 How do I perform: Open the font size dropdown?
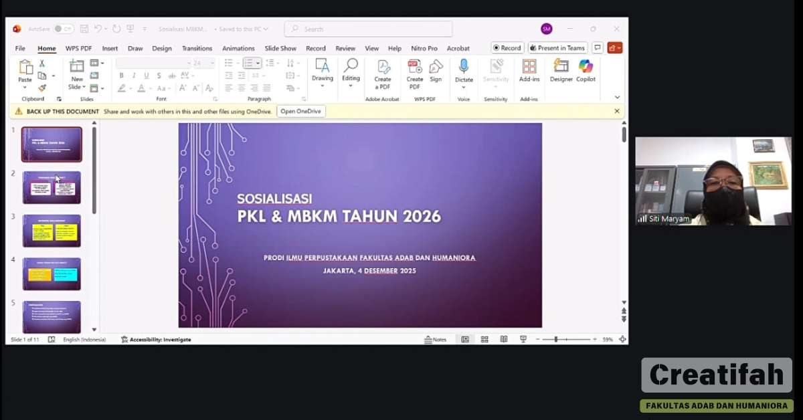(x=212, y=62)
